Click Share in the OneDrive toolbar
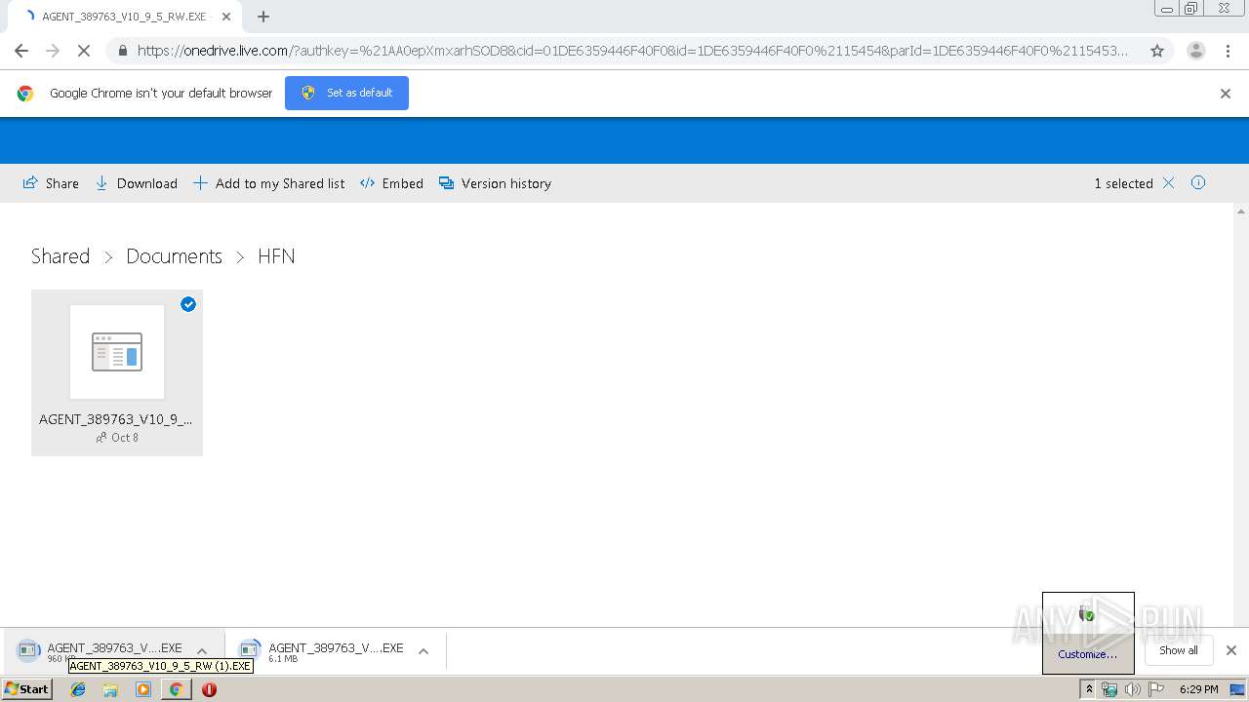The width and height of the screenshot is (1249, 702). 51,183
